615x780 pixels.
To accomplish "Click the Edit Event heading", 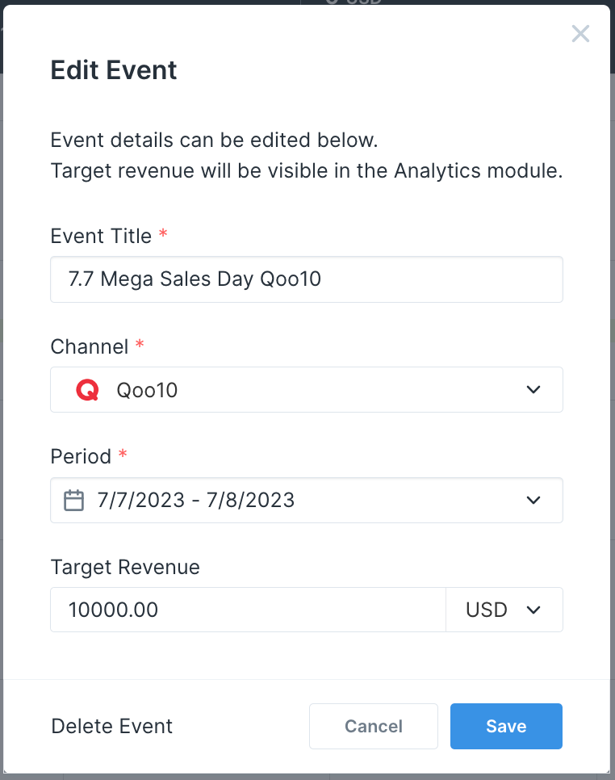I will click(x=114, y=70).
